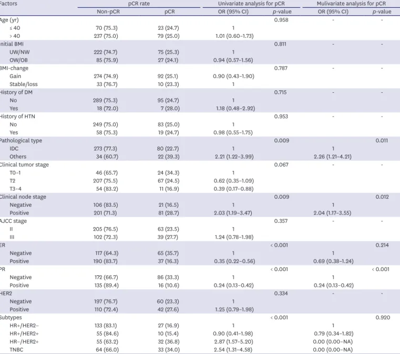Select the odds ratio "1.18 (0.48–2.92)"
400x354 pixels.
click(235, 109)
